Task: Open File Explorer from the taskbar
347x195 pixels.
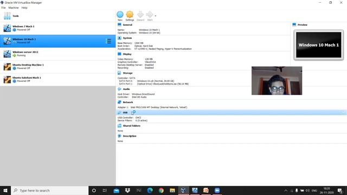Action: click(x=172, y=190)
